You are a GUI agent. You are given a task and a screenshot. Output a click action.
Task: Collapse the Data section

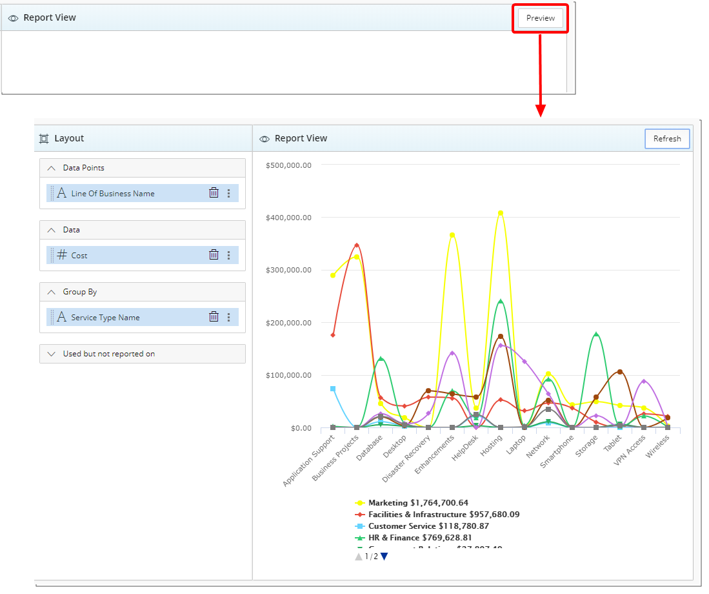pyautogui.click(x=52, y=230)
